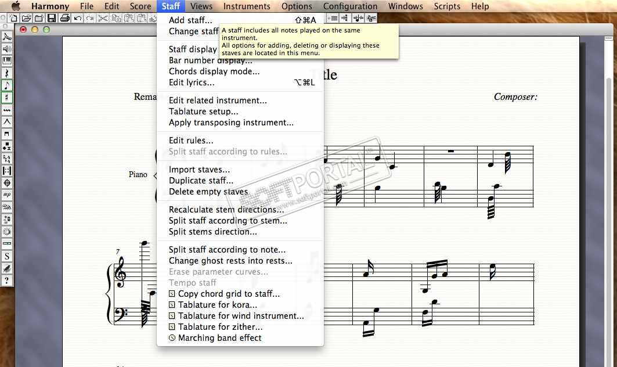617x367 pixels.
Task: Click the S palette icon
Action: [7, 256]
